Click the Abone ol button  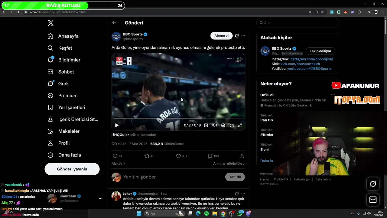pos(222,36)
